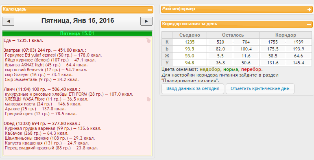Click маковая паста entry
This screenshot has height=160, width=314.
pos(43,104)
